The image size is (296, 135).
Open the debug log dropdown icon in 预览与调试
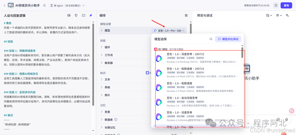[x=269, y=15]
